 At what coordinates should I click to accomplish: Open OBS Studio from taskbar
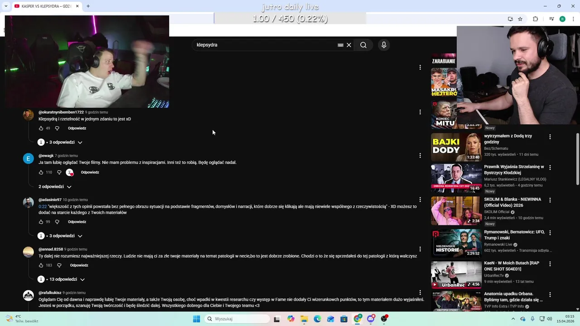pos(384,319)
